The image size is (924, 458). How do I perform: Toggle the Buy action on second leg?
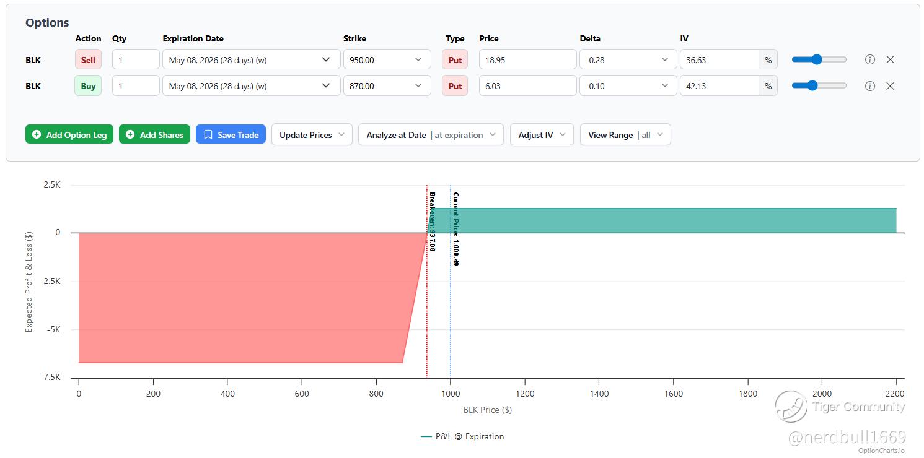(x=88, y=86)
